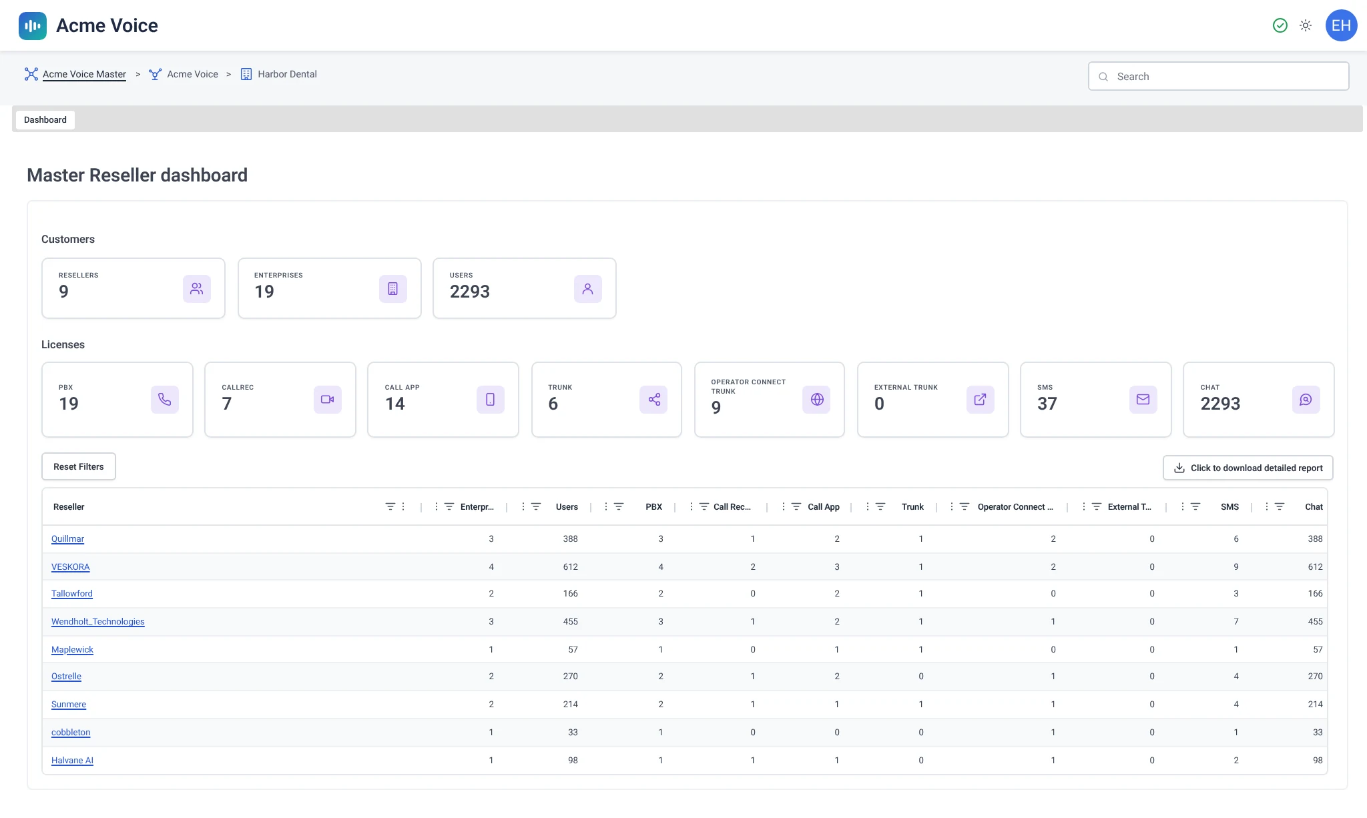Open the Enterprises column filter
Viewport: 1367px width, 818px height.
click(x=449, y=506)
